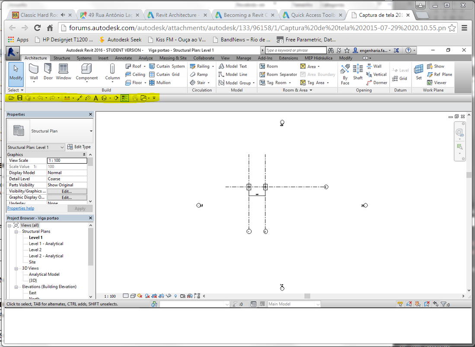Choose the Model Line tool

233,74
